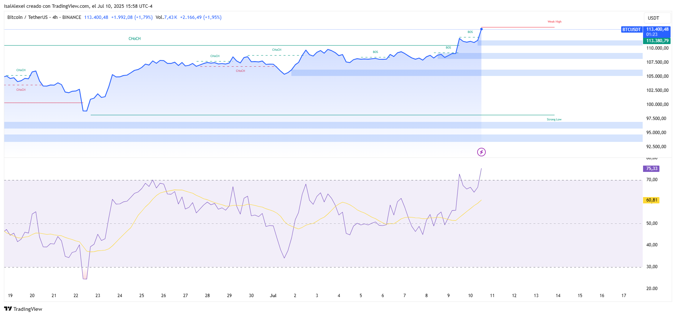Click the 40,00 RSI axis label

pyautogui.click(x=652, y=245)
